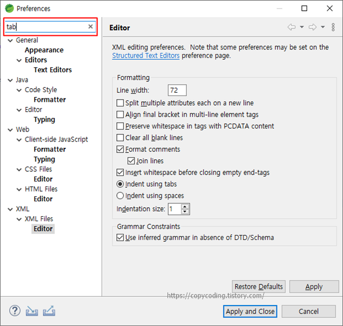The width and height of the screenshot is (343, 326).
Task: Select the Client-side JavaScript tree item
Action: (56, 139)
